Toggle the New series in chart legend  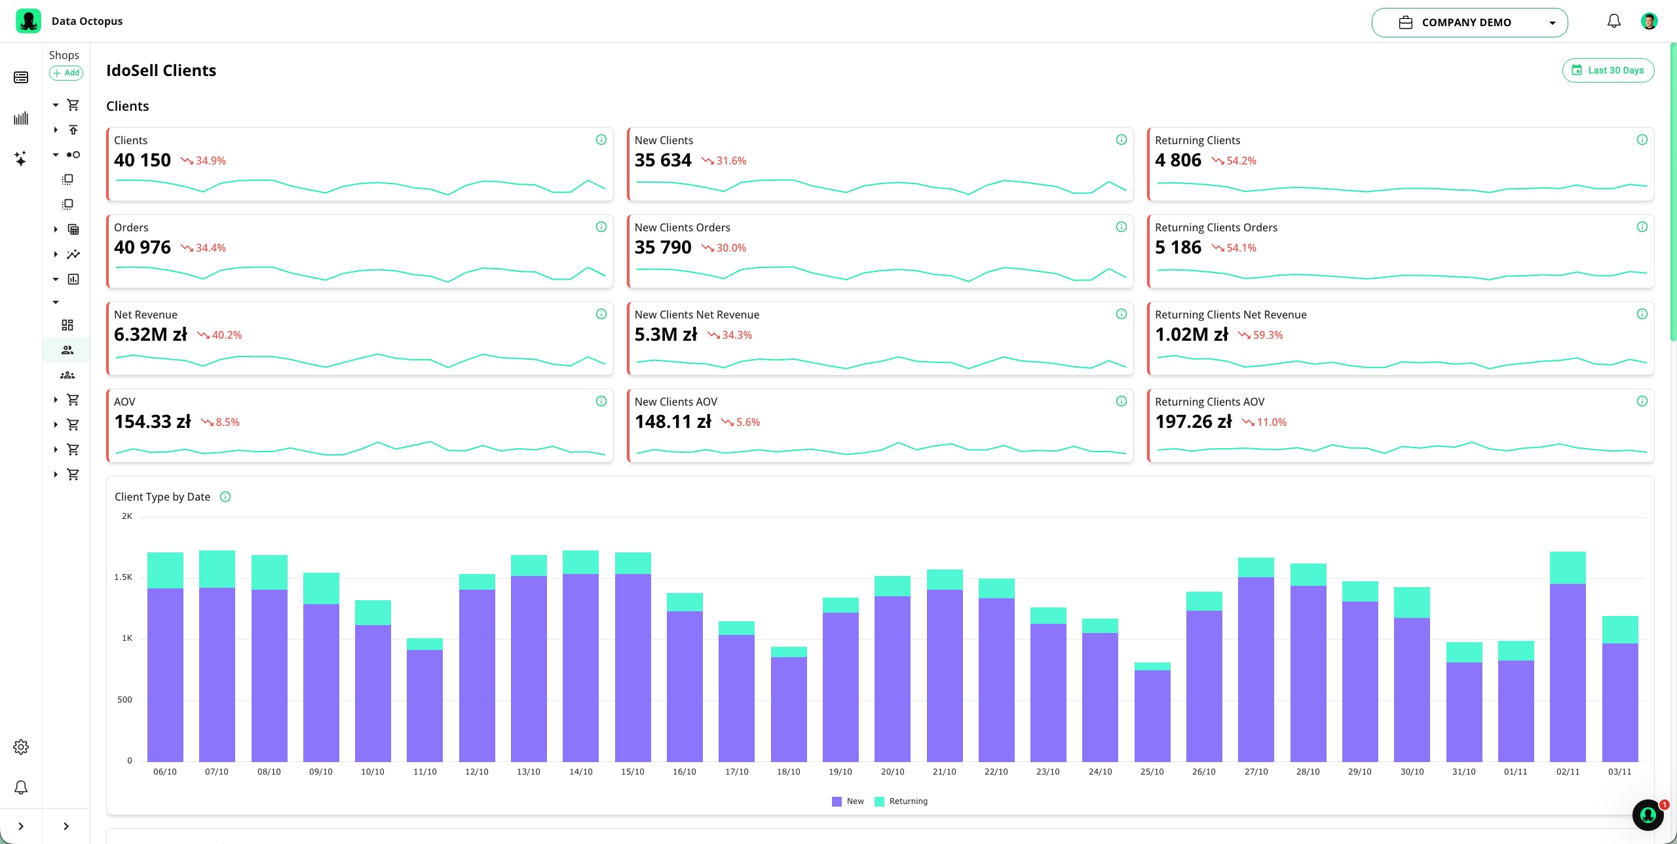(x=848, y=801)
